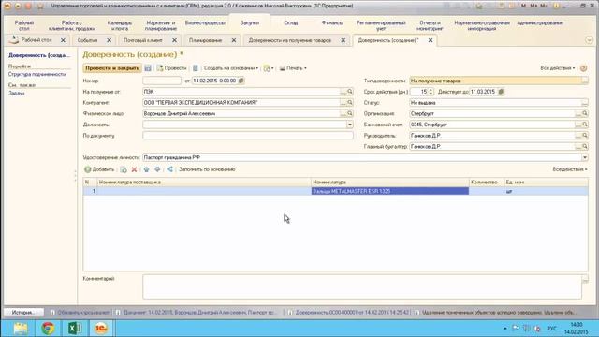Click the share-style icon in table toolbar

[169, 169]
